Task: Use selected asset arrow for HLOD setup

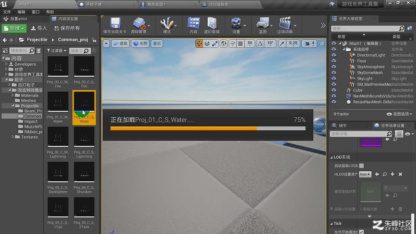Action: pyautogui.click(x=377, y=174)
